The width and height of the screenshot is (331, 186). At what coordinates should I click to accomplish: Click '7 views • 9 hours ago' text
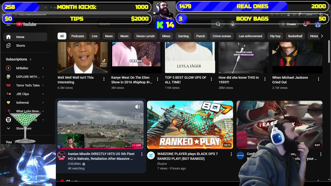[x=171, y=168]
